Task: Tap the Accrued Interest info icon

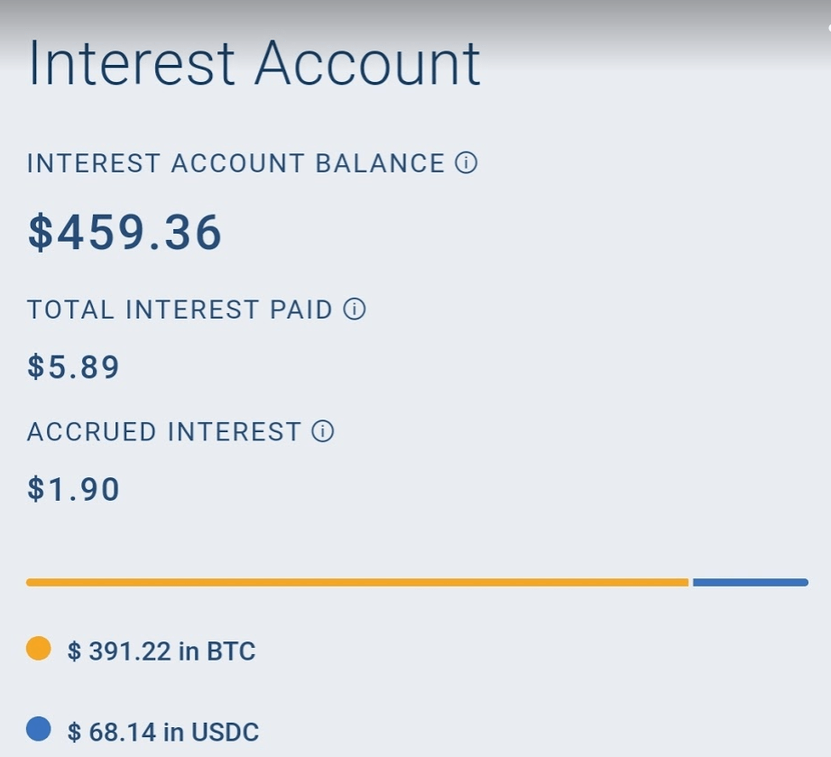Action: [323, 431]
